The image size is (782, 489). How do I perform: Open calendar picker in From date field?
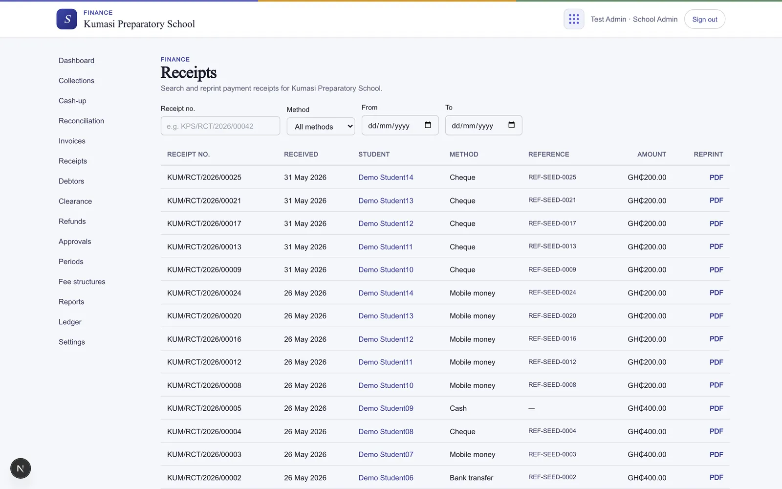click(x=428, y=125)
